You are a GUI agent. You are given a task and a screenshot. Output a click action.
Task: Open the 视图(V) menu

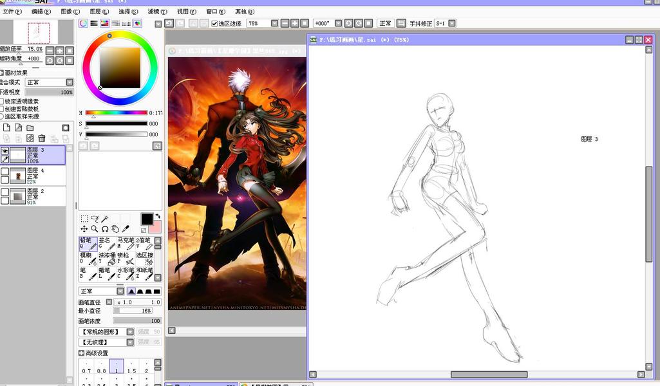click(186, 12)
